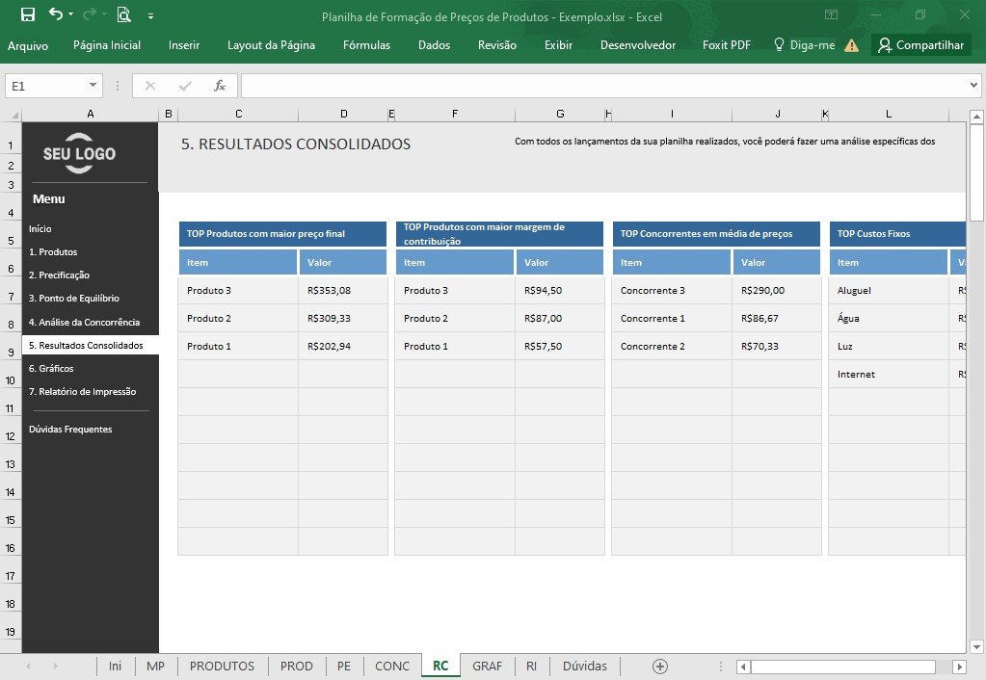Click the formula bar input field
This screenshot has width=986, height=680.
click(x=602, y=86)
